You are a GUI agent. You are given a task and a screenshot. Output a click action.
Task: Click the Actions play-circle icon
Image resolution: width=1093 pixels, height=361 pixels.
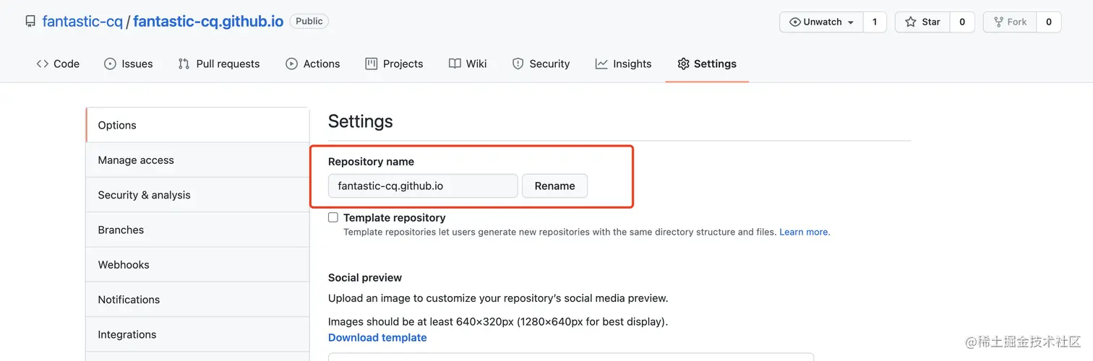click(x=291, y=64)
